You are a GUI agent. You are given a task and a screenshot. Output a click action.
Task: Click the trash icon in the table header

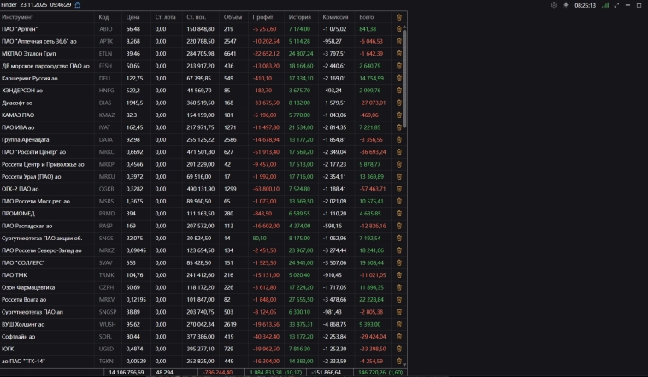click(398, 17)
